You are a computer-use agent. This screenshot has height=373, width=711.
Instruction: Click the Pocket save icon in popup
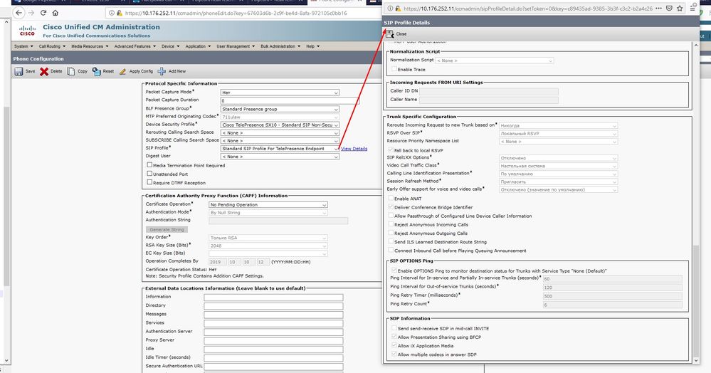[x=669, y=8]
